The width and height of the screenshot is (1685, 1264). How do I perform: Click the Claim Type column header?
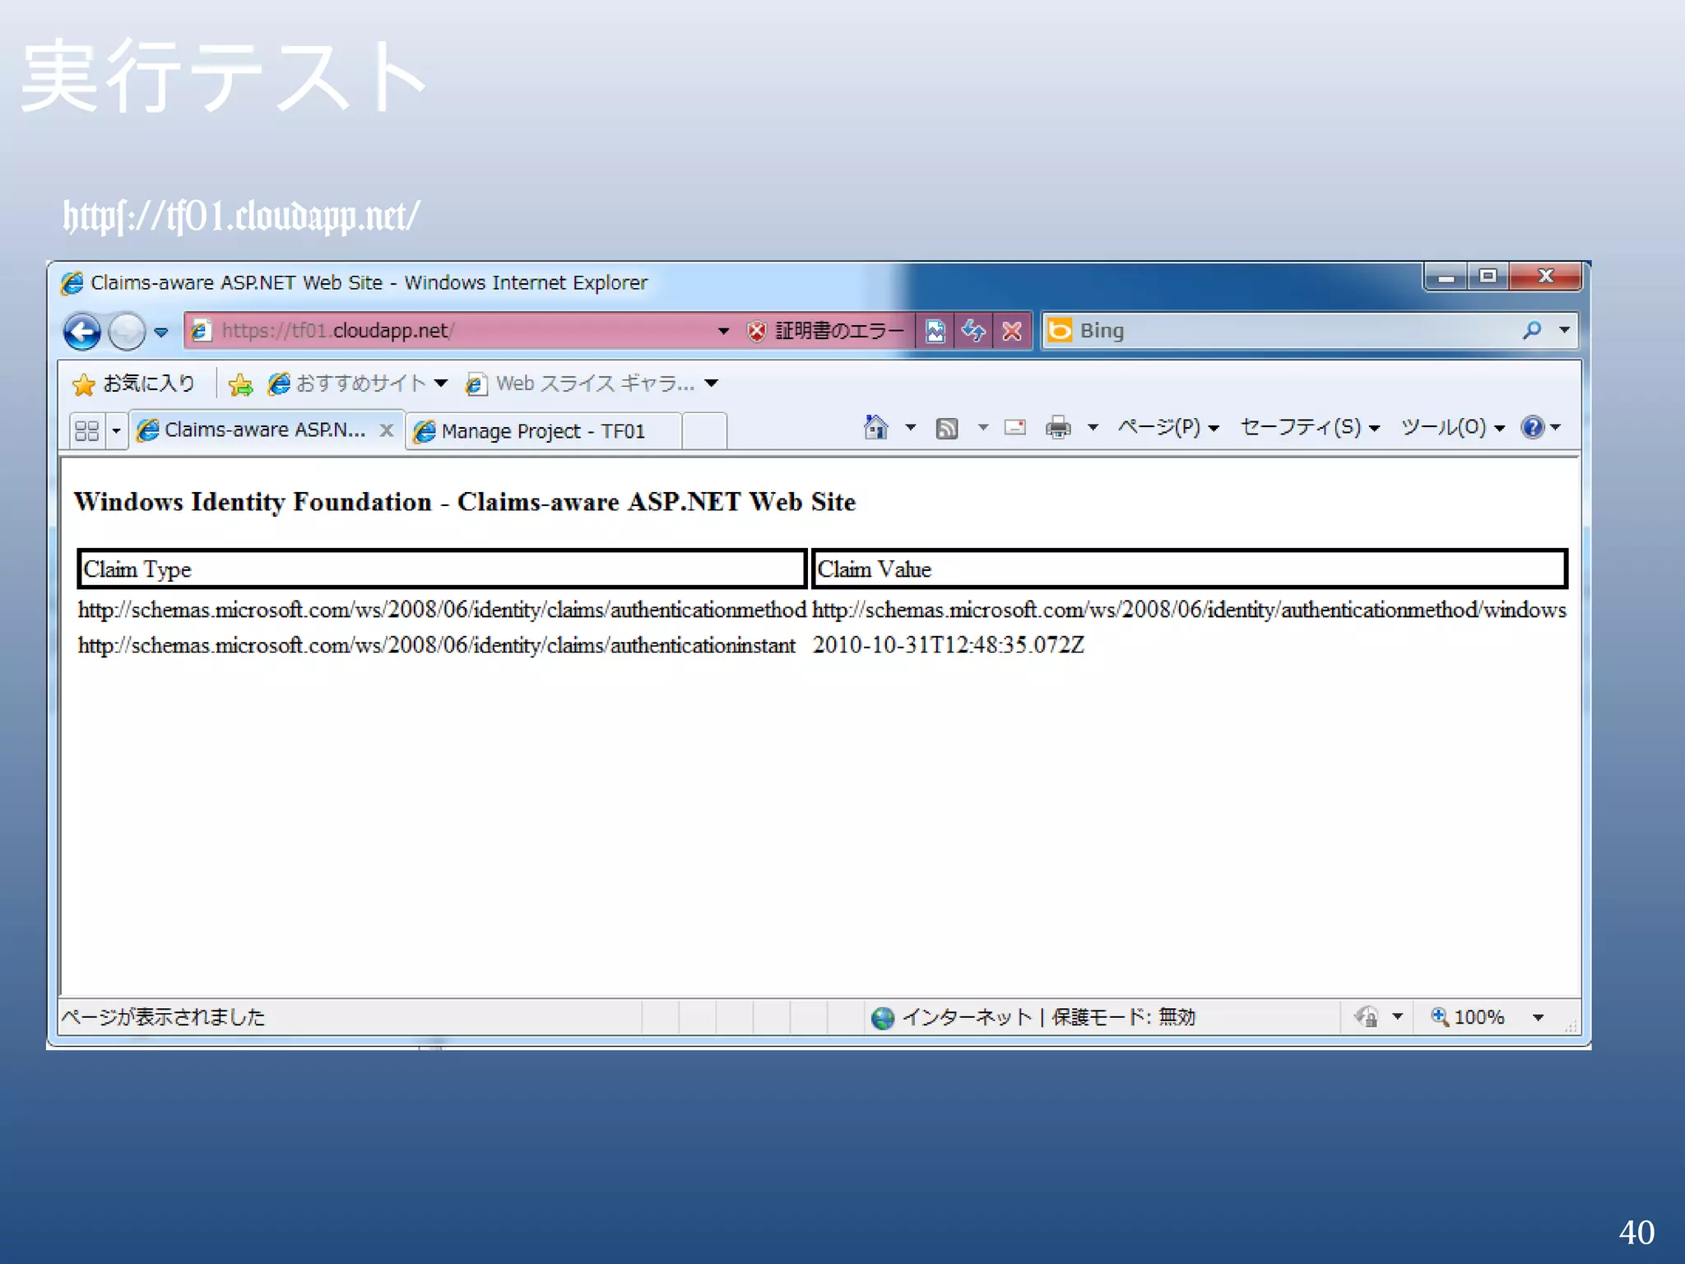tap(442, 569)
